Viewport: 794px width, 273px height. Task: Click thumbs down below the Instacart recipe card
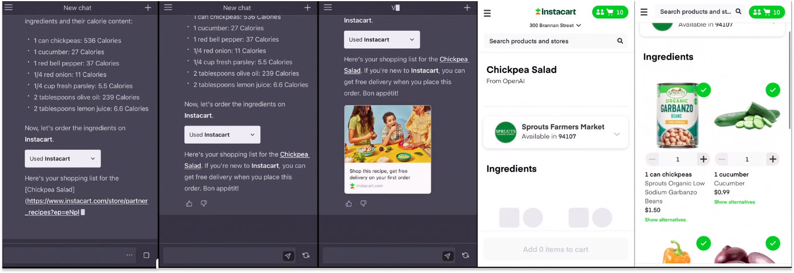363,203
